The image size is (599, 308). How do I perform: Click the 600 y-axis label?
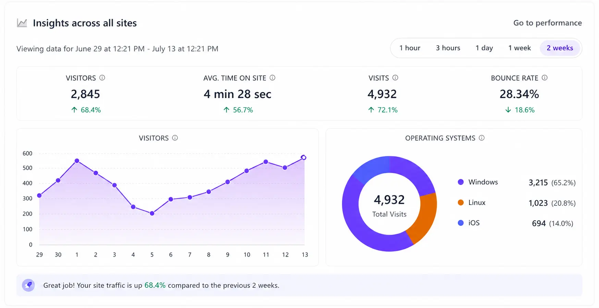(x=27, y=153)
